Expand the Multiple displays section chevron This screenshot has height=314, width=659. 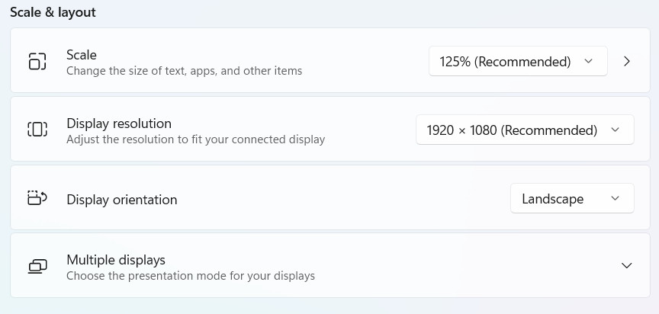point(627,266)
